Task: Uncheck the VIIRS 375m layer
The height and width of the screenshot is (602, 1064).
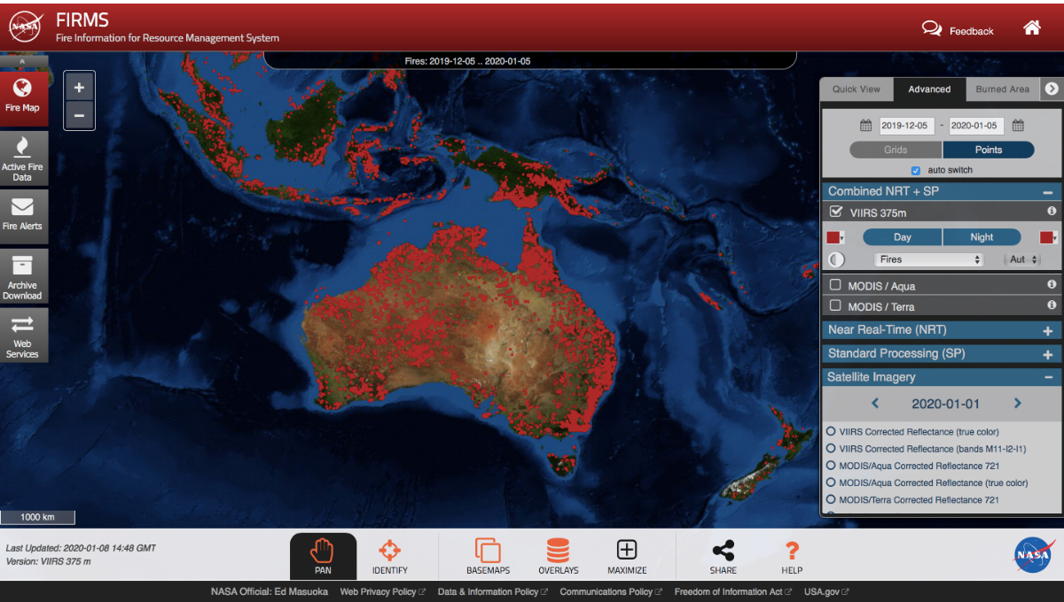Action: point(835,212)
